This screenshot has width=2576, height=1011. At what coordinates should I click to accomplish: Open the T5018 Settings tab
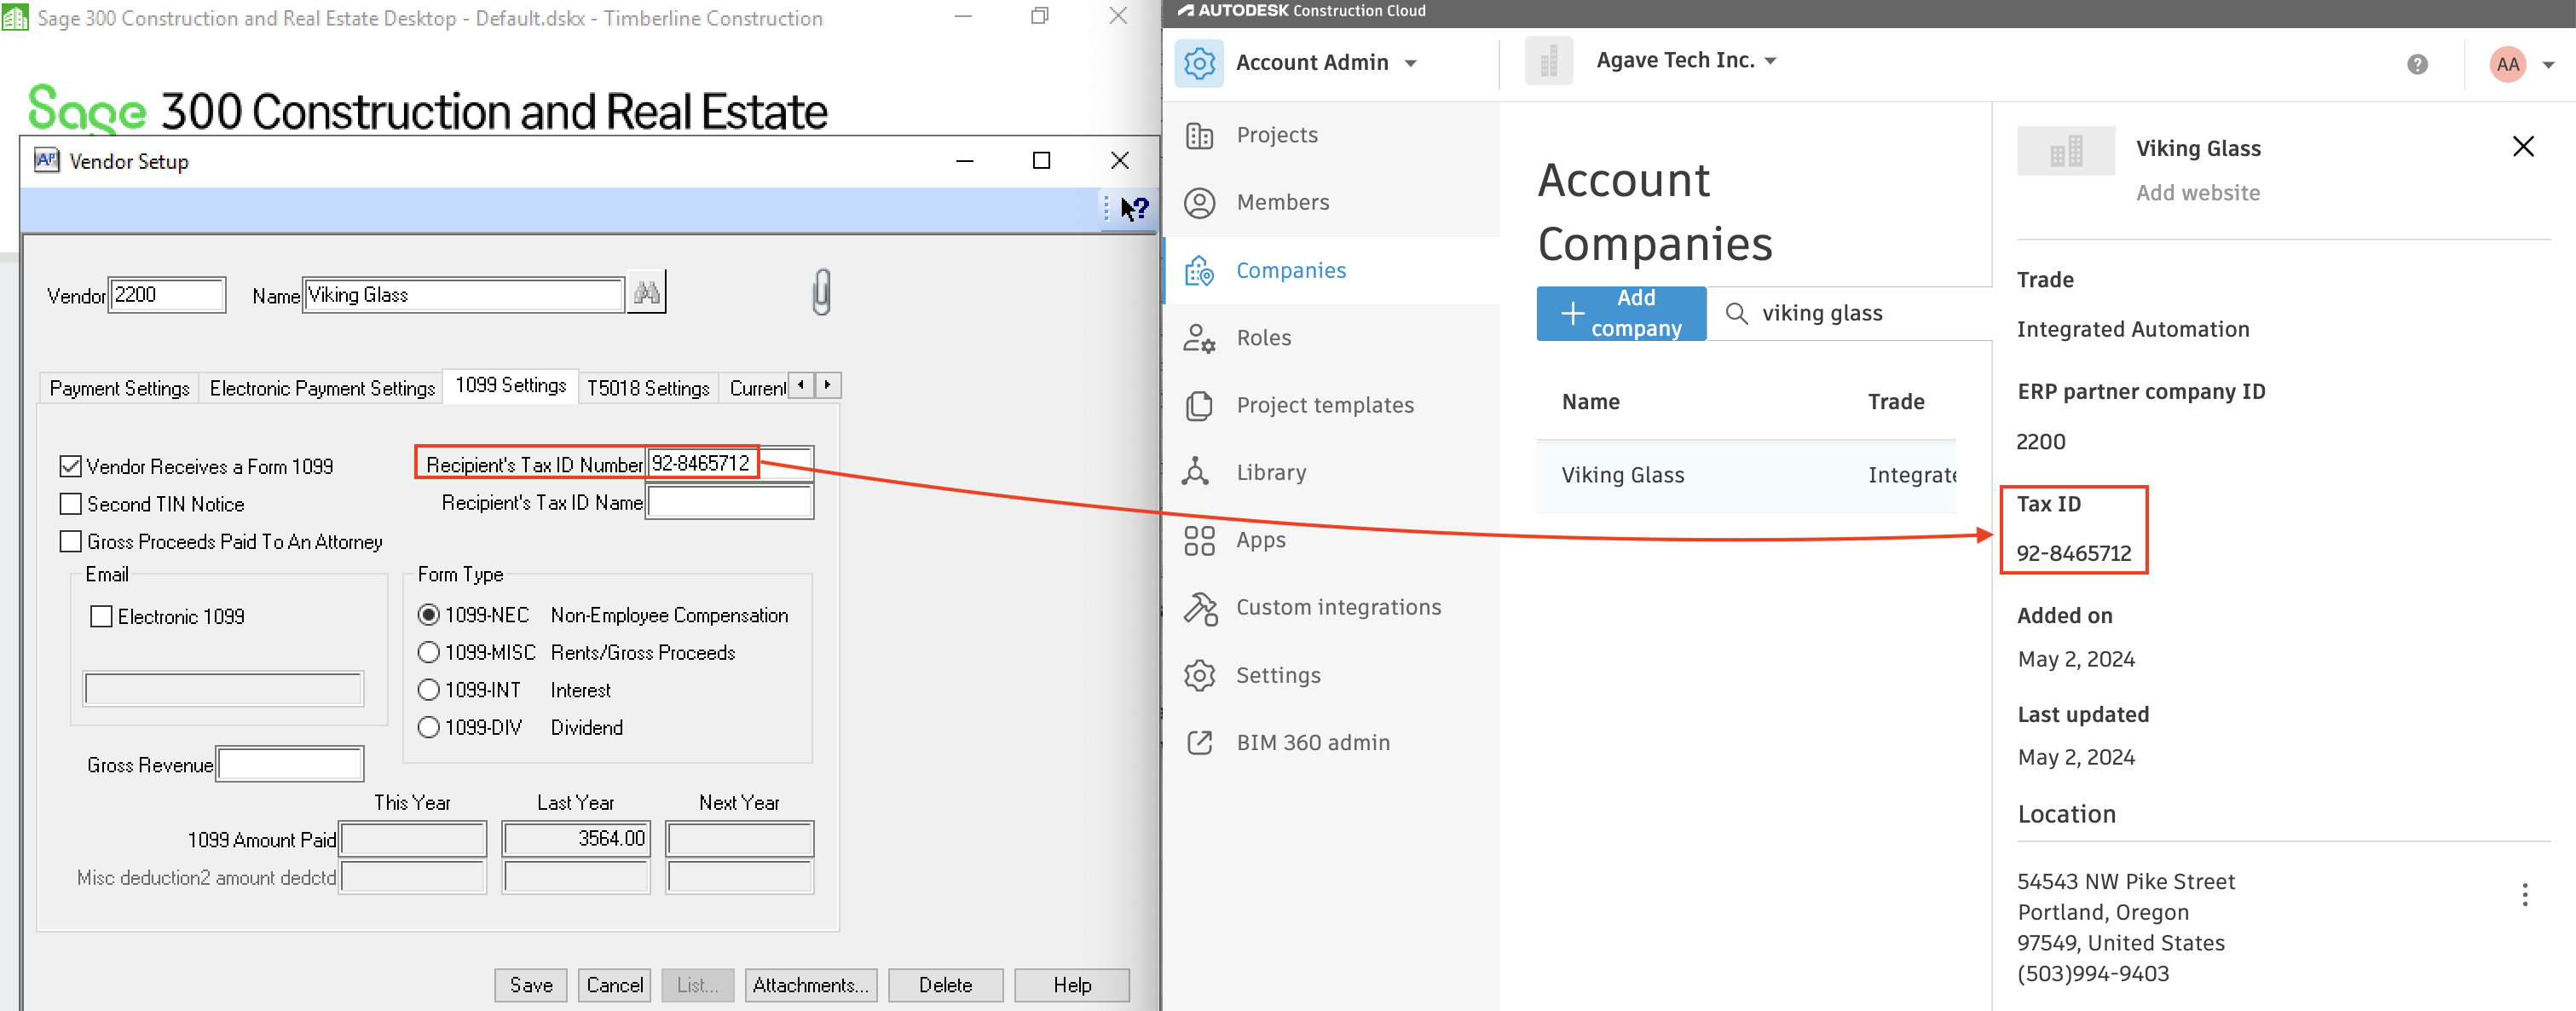pos(648,388)
